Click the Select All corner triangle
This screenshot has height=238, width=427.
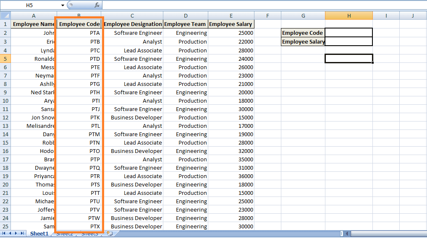pos(5,16)
